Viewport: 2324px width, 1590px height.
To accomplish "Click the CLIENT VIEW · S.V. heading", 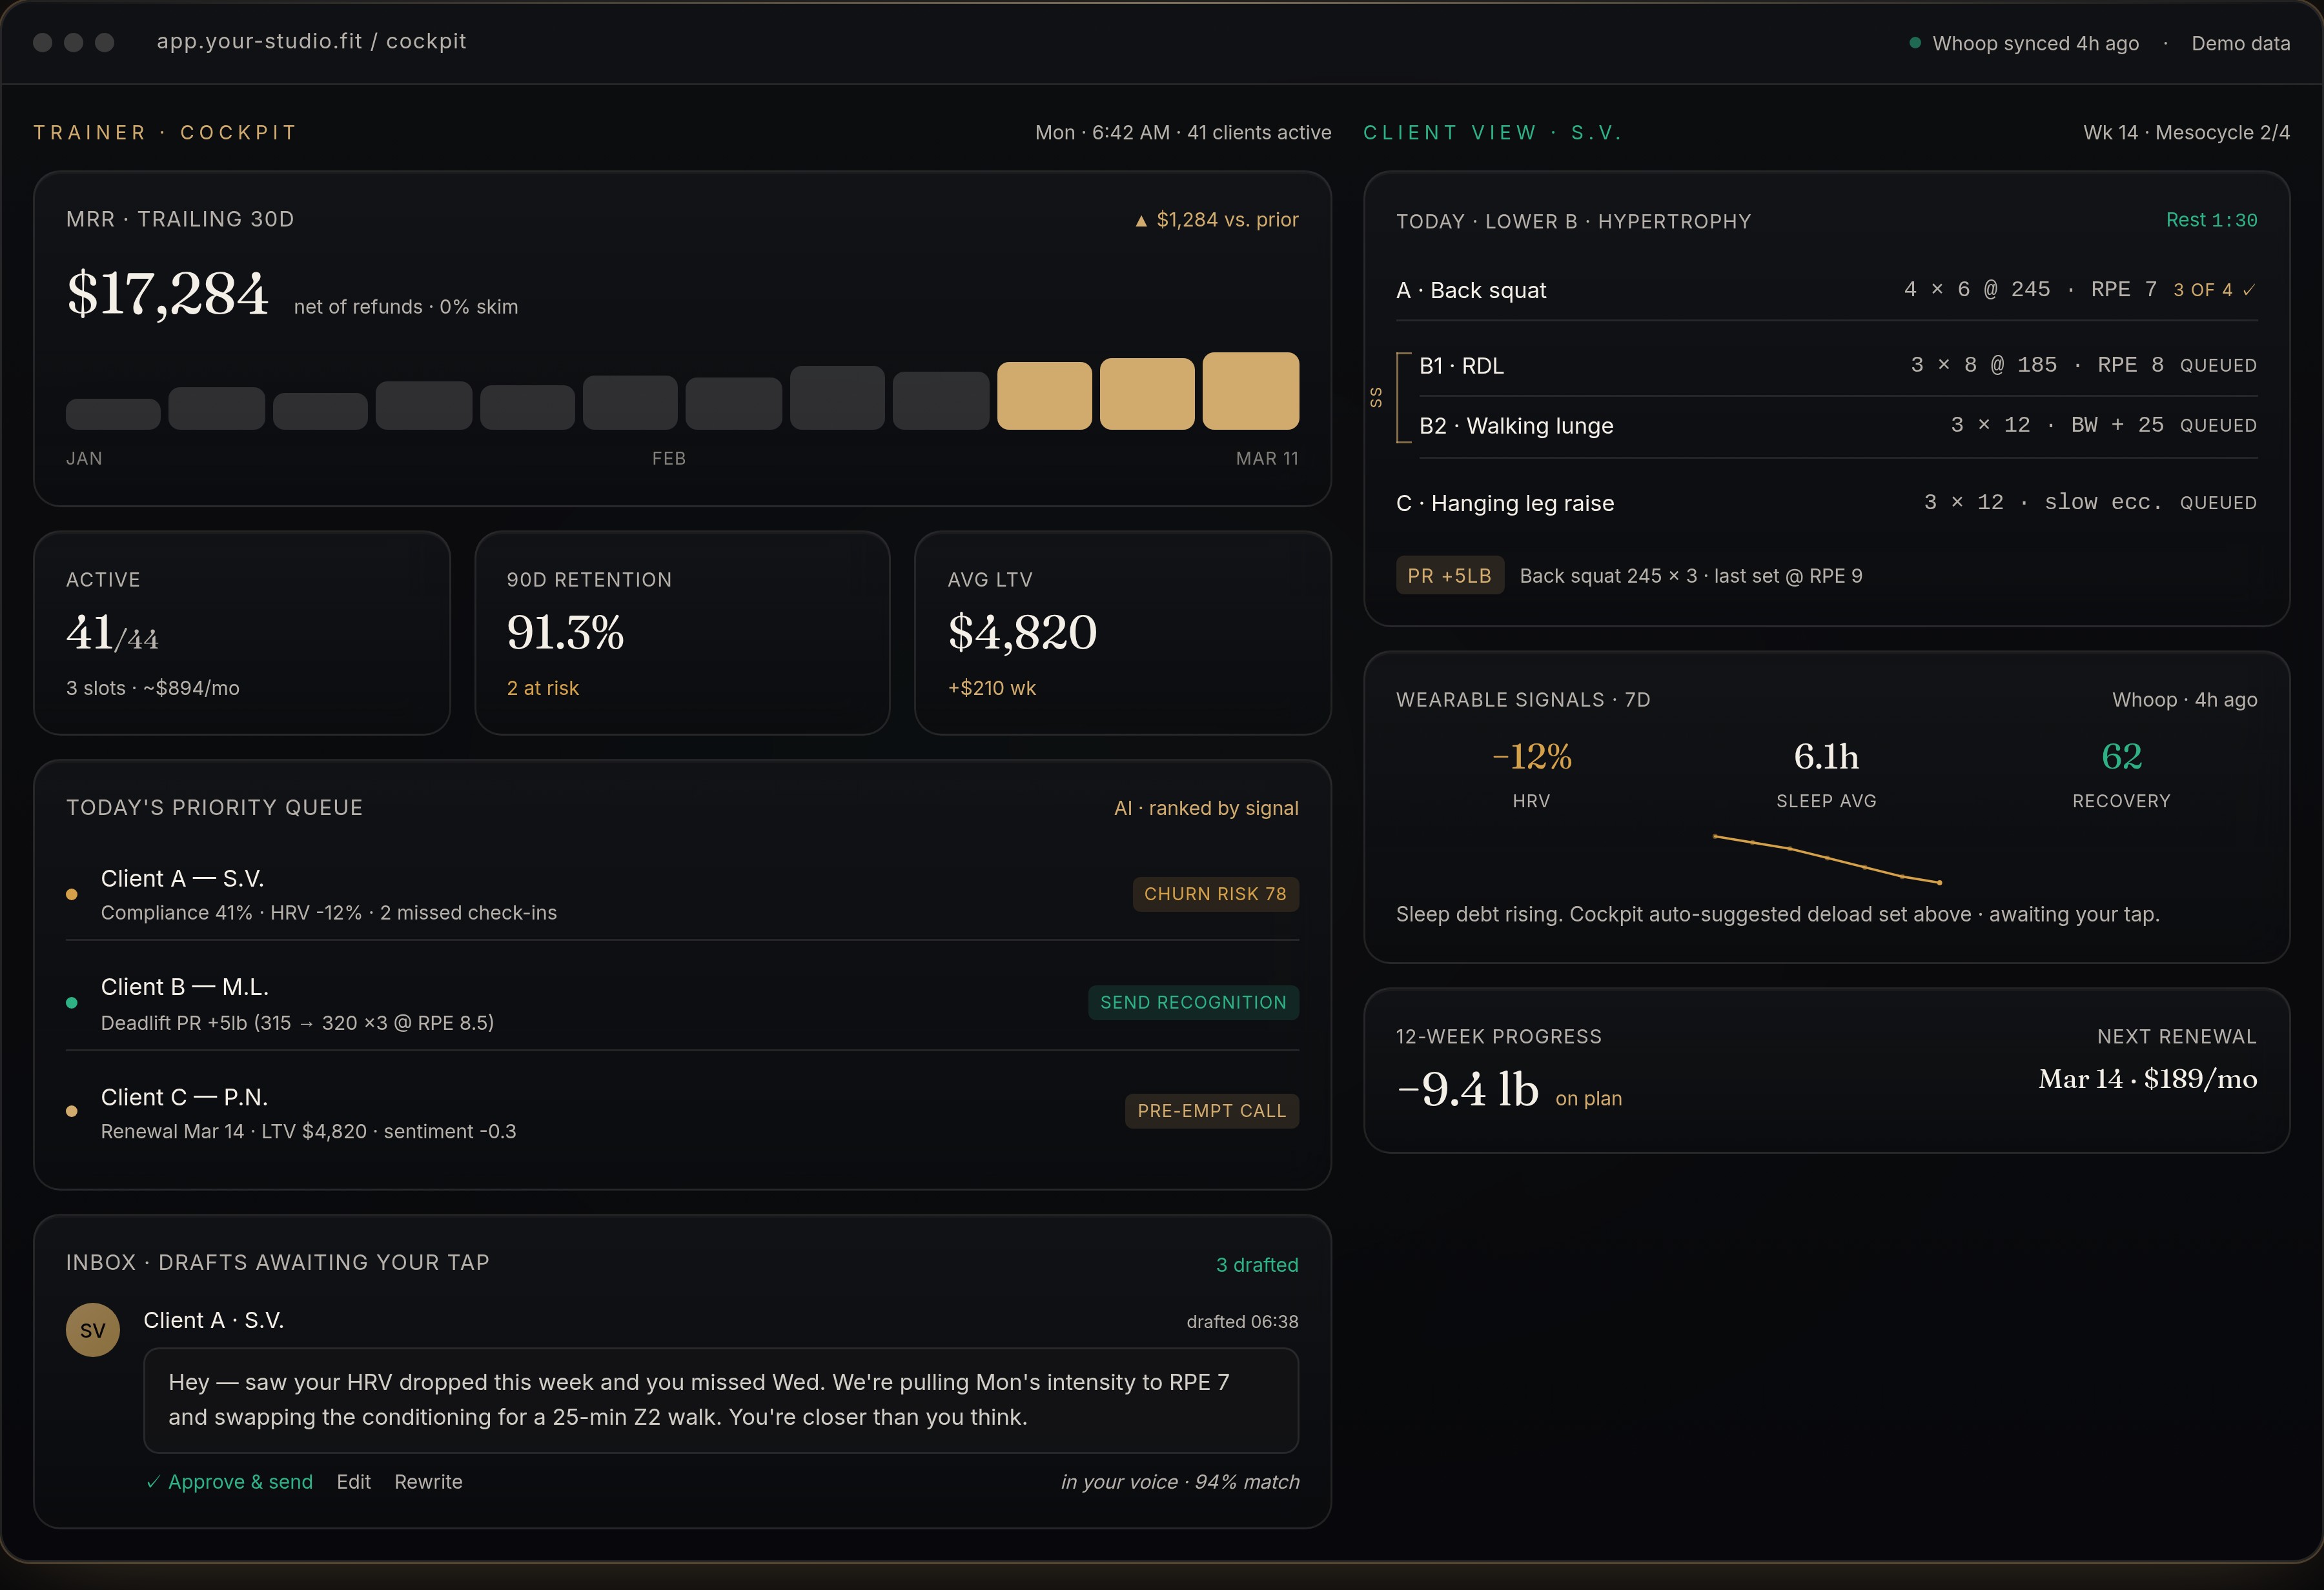I will (x=1492, y=133).
